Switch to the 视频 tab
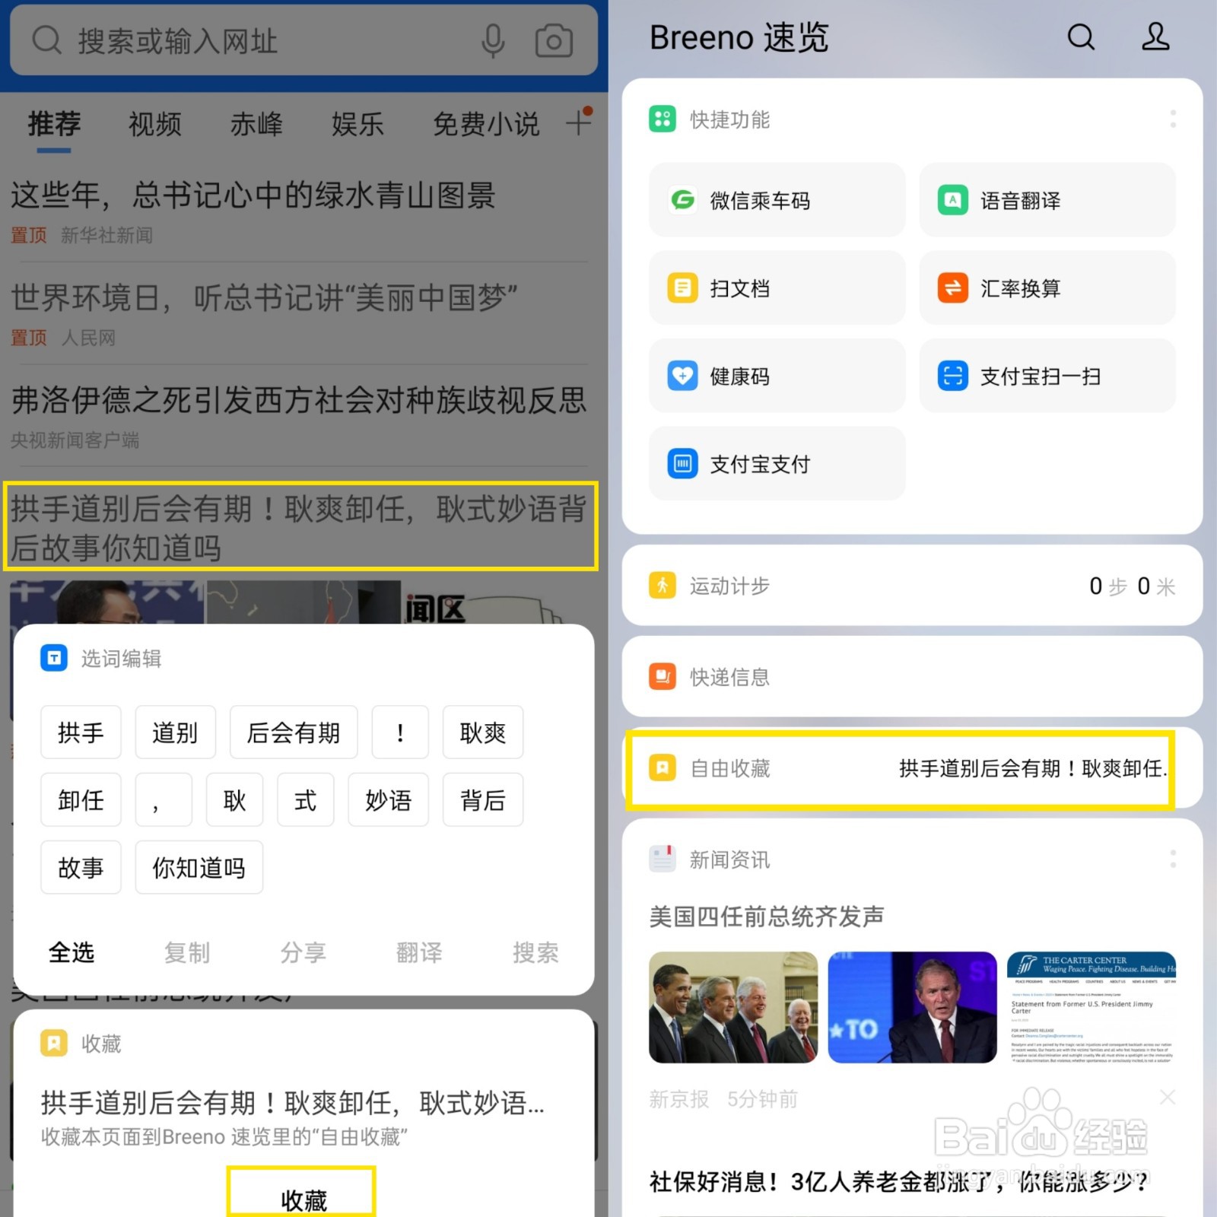This screenshot has height=1217, width=1217. 155,123
